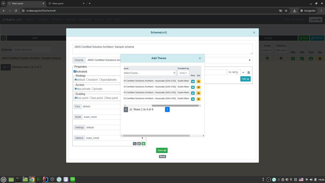
Task: Open Chrome from the taskbar
Action: pos(32,179)
